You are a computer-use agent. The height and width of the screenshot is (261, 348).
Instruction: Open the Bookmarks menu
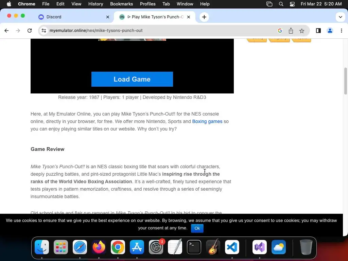(121, 4)
